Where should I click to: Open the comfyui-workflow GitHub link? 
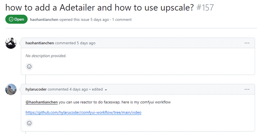84,112
